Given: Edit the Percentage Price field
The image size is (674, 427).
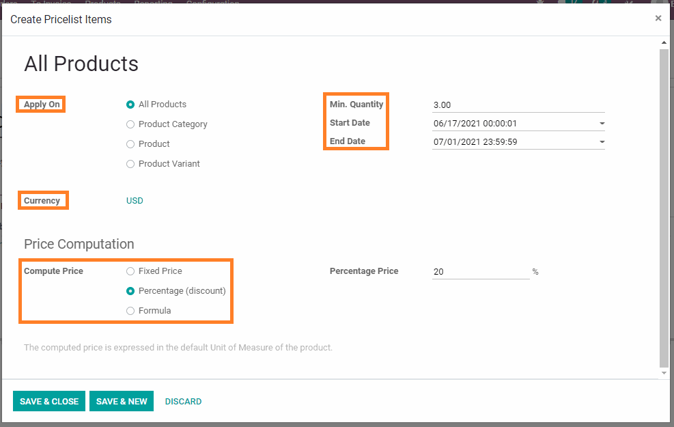Looking at the screenshot, I should pos(480,272).
